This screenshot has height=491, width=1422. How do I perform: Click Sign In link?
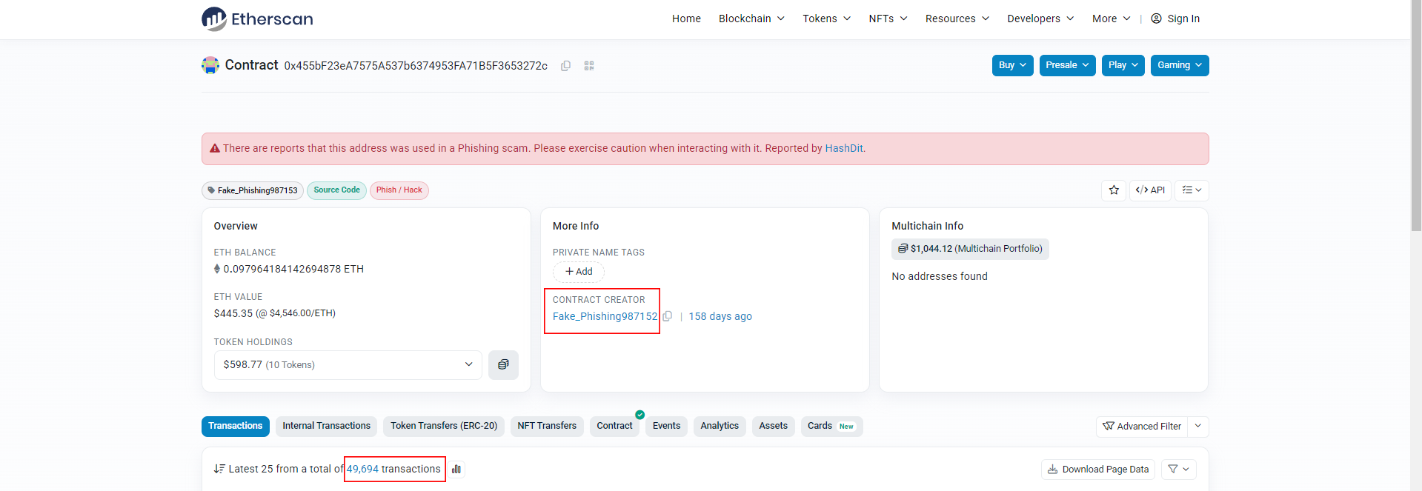(x=1183, y=19)
